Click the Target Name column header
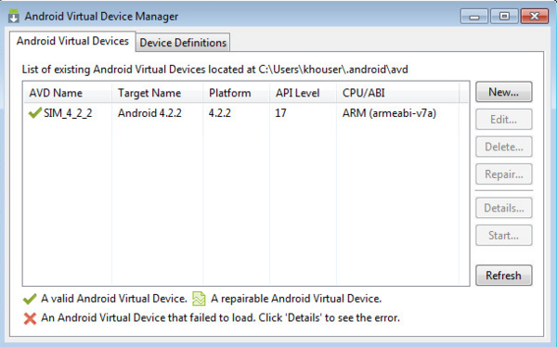This screenshot has width=557, height=347. pos(158,93)
